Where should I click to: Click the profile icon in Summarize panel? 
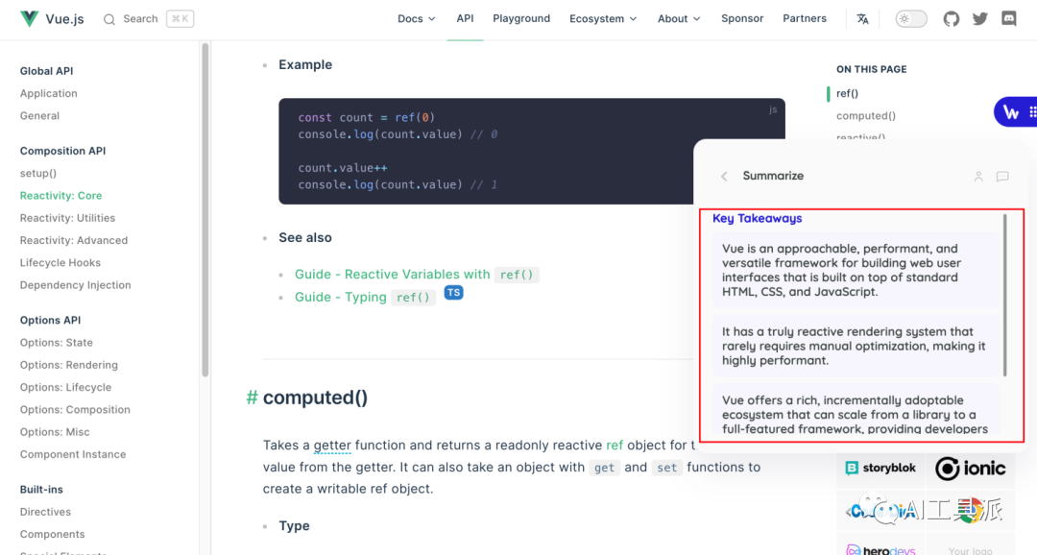(978, 177)
